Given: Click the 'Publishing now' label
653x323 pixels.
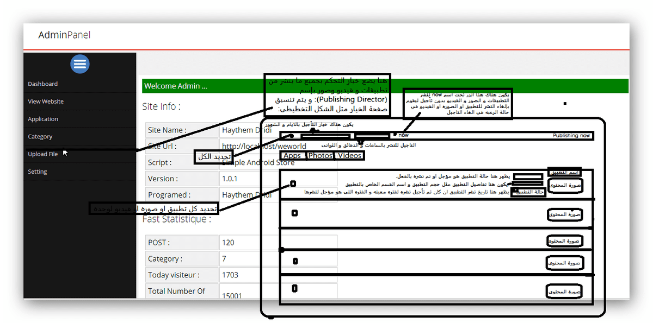Looking at the screenshot, I should coord(571,136).
